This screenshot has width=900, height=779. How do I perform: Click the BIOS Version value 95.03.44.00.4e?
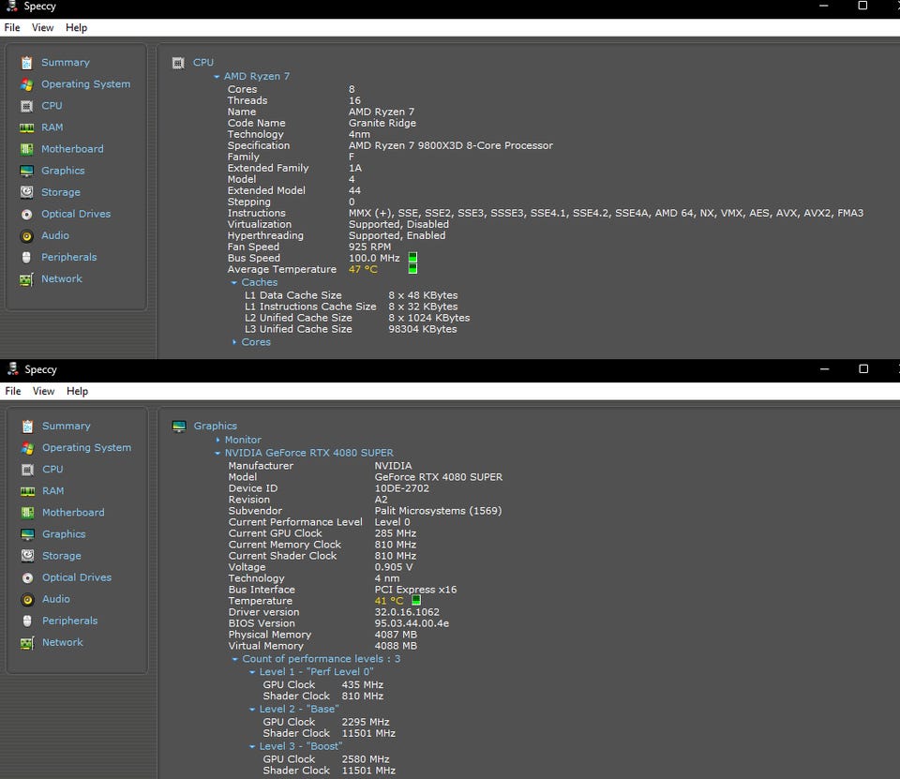pos(412,623)
